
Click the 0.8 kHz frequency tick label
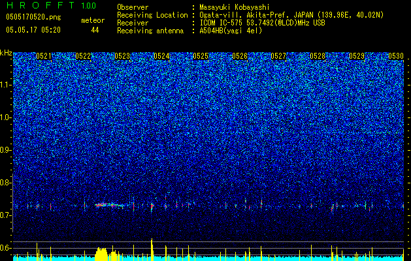click(6, 183)
